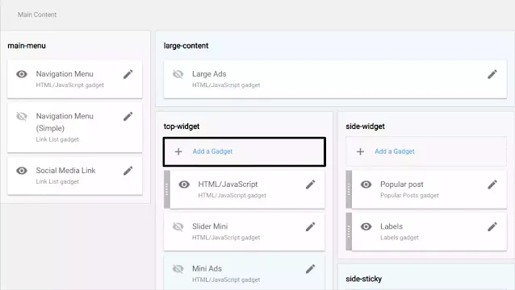Viewport: 515px width, 290px height.
Task: Select the Mini Ads gadget title
Action: (207, 269)
